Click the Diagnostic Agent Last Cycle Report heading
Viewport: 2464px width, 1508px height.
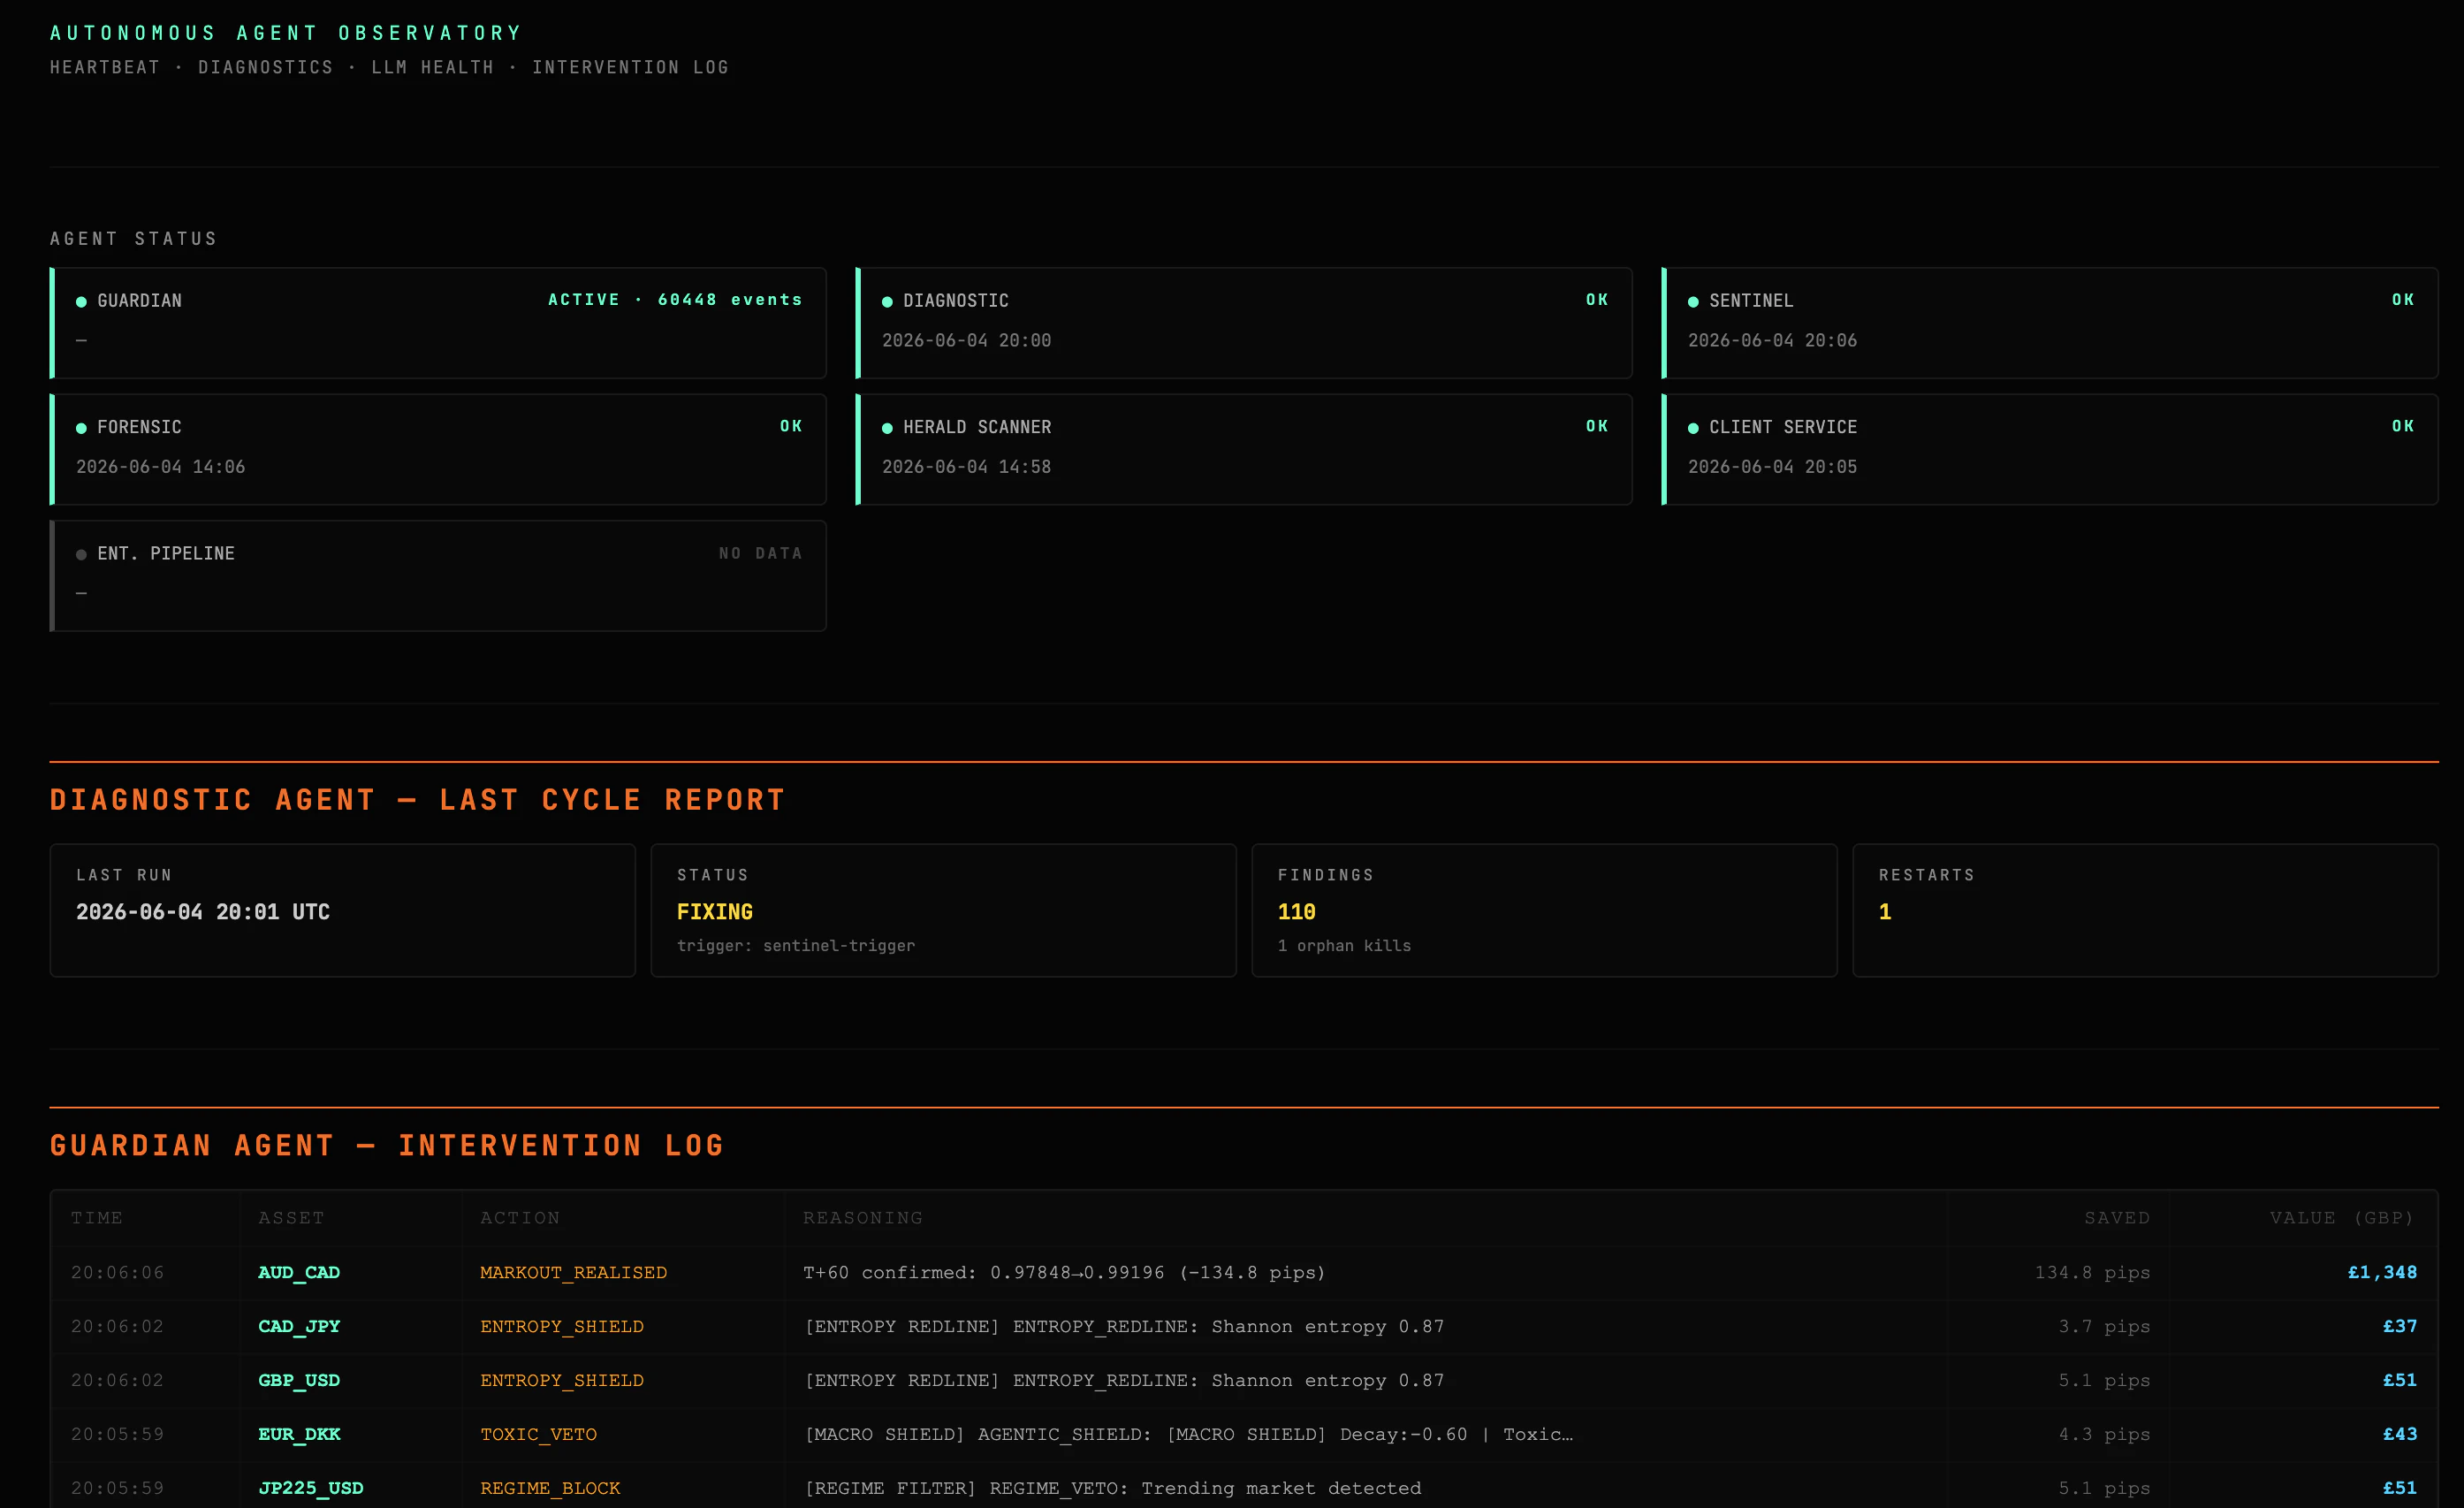(418, 800)
